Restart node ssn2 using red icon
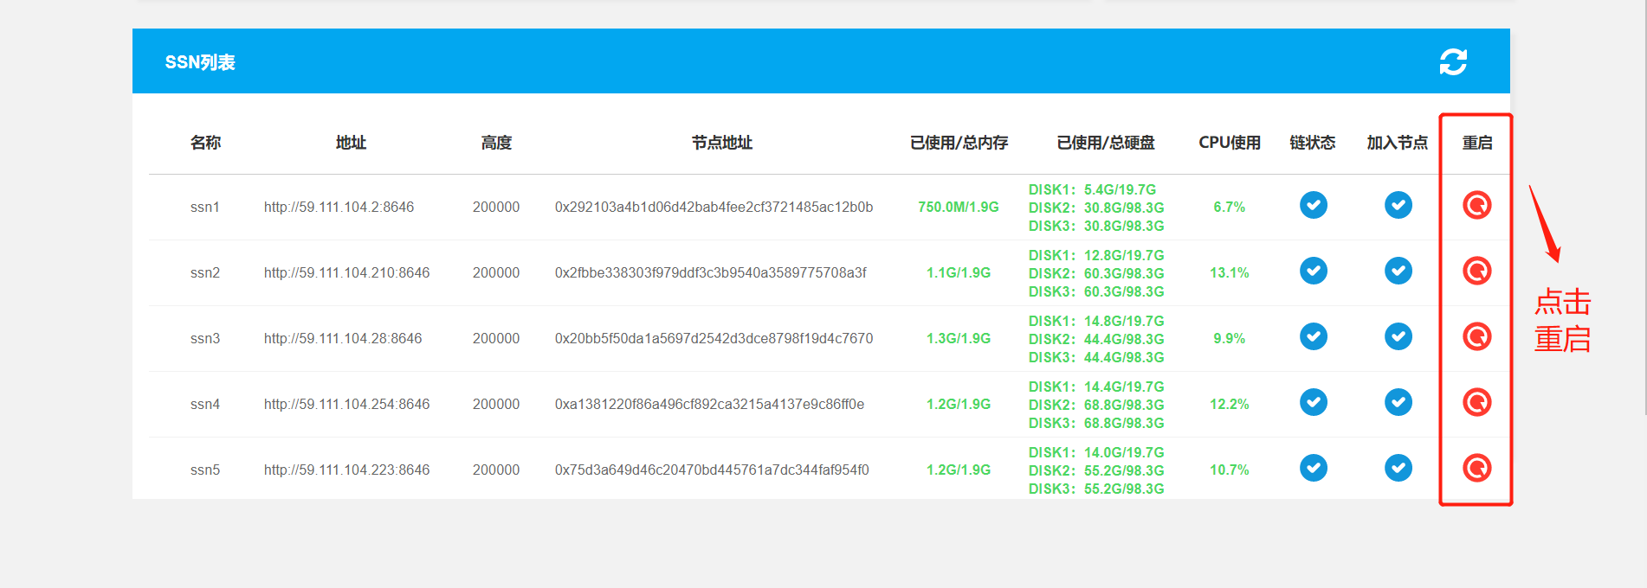The height and width of the screenshot is (588, 1647). 1476,271
